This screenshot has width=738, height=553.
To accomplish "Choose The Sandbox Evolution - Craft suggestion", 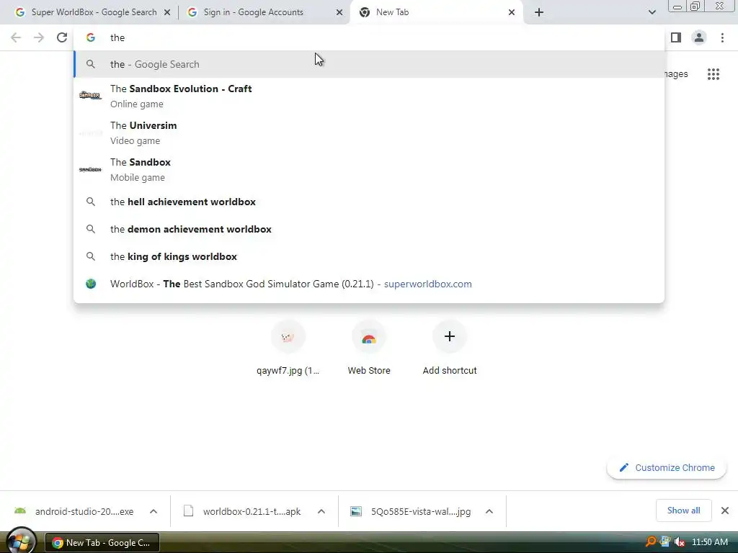I will (x=369, y=96).
